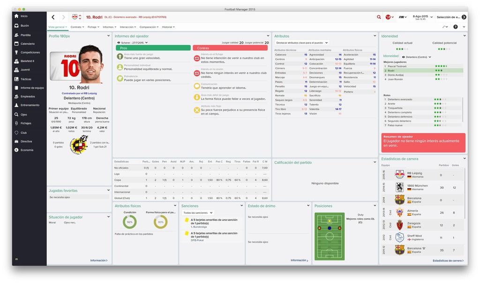Click the Forma física 83% gauge
The width and height of the screenshot is (480, 283).
(x=160, y=222)
